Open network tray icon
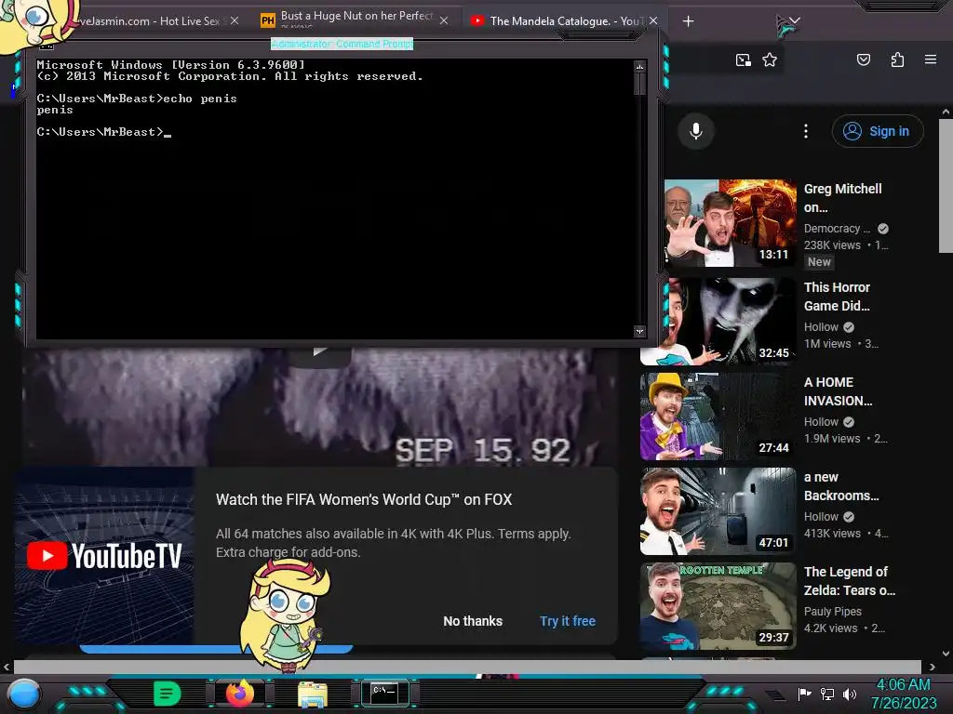 (x=827, y=694)
